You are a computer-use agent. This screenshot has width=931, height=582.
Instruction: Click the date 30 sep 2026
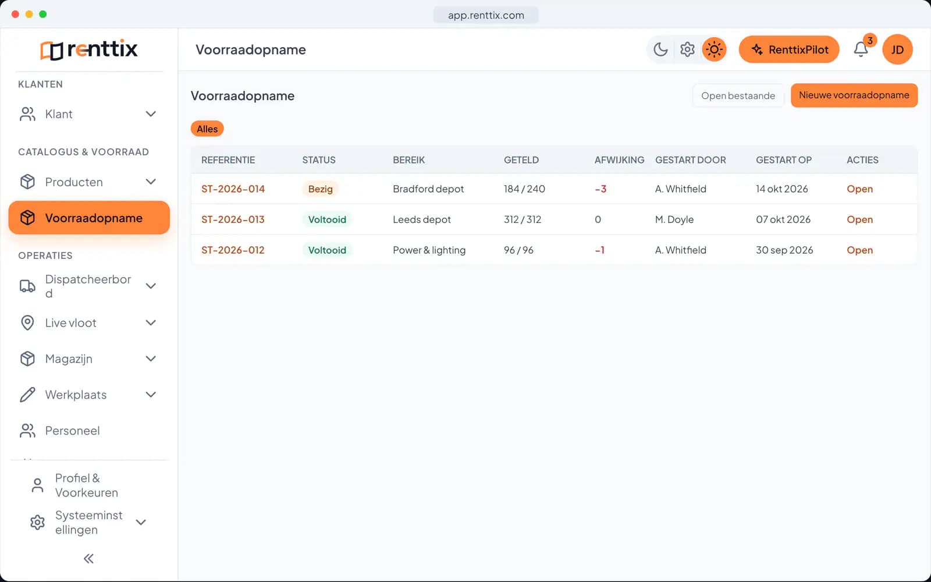(784, 250)
